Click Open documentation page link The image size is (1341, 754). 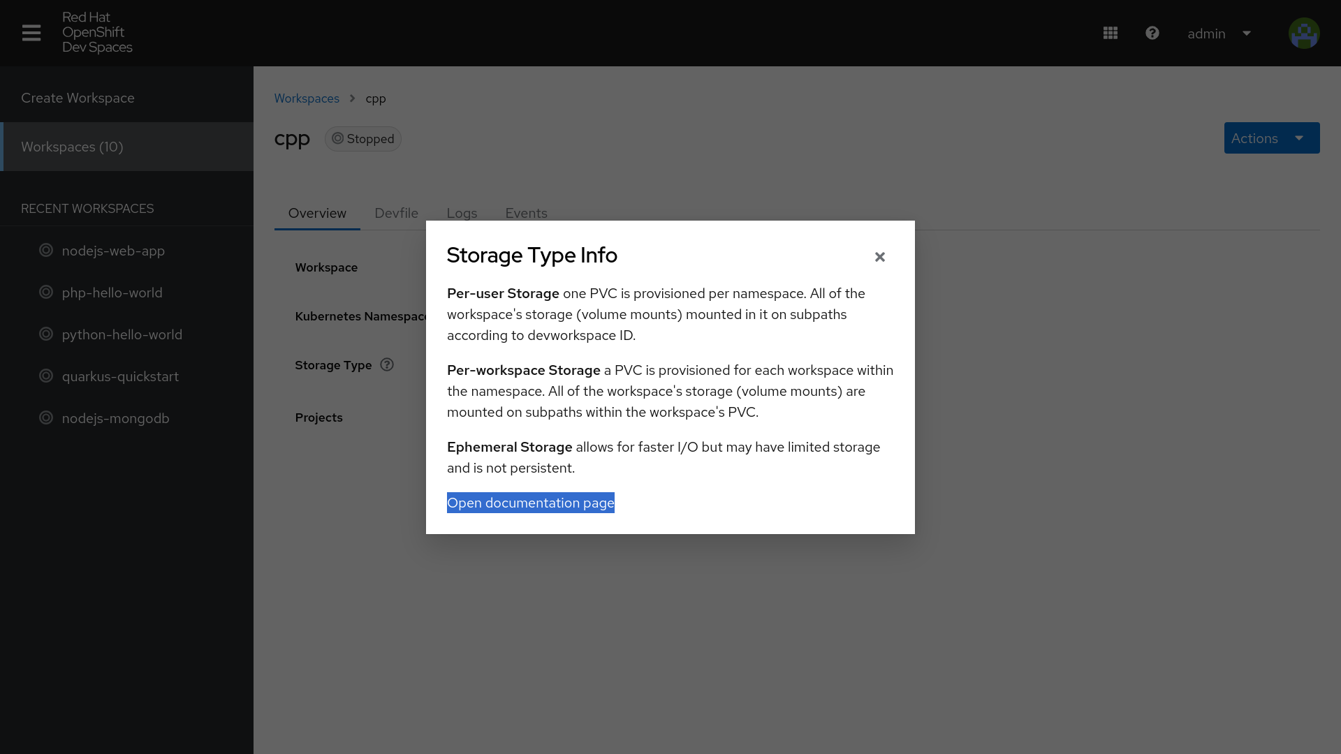pos(530,503)
